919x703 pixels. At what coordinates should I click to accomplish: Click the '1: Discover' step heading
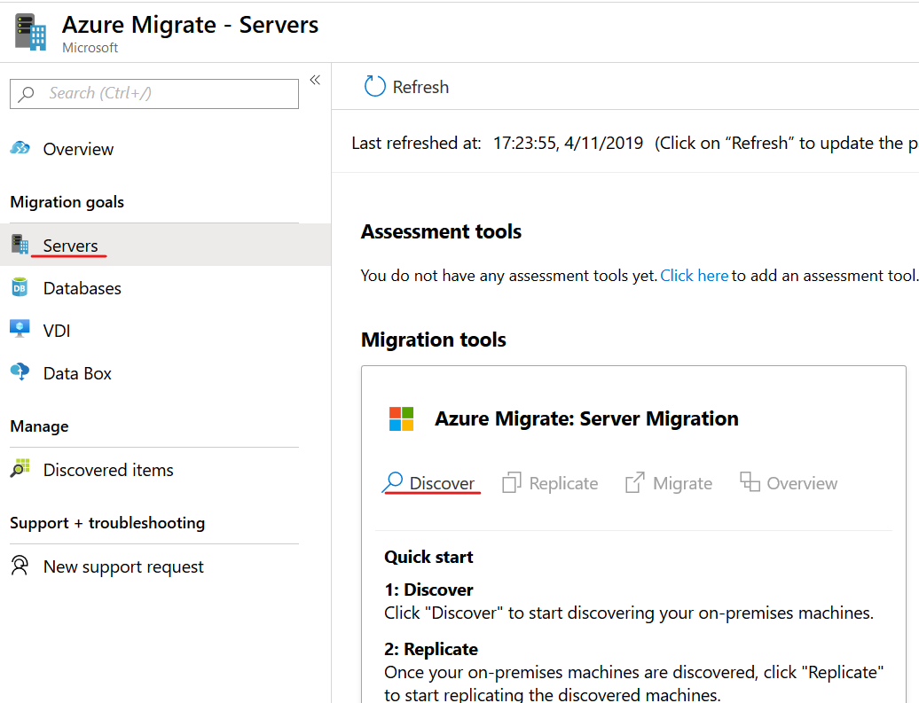[x=428, y=590]
